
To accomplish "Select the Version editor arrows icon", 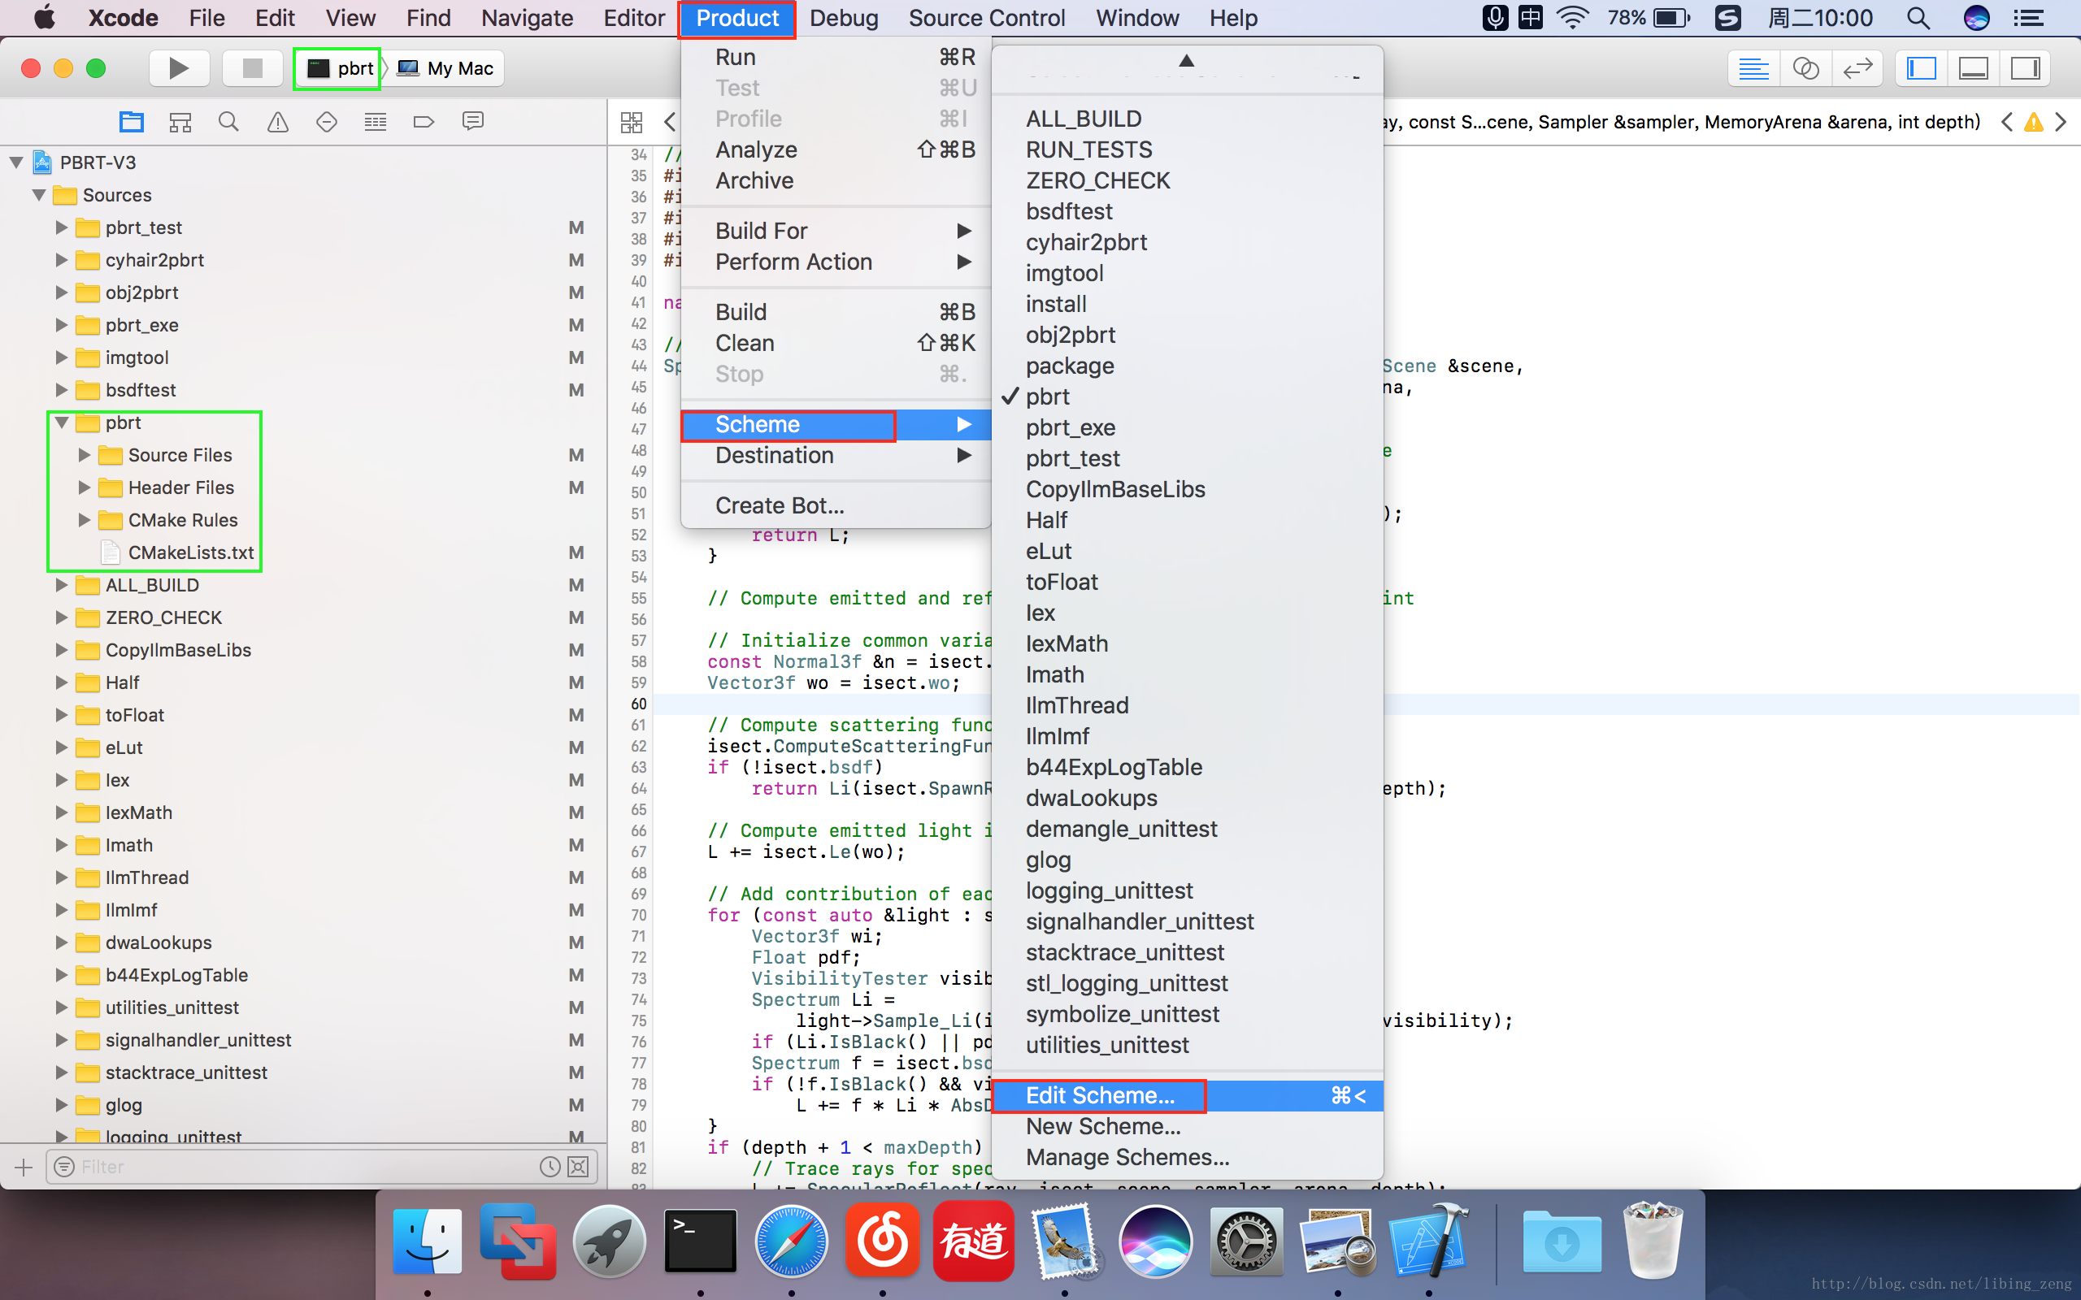I will click(x=1857, y=68).
